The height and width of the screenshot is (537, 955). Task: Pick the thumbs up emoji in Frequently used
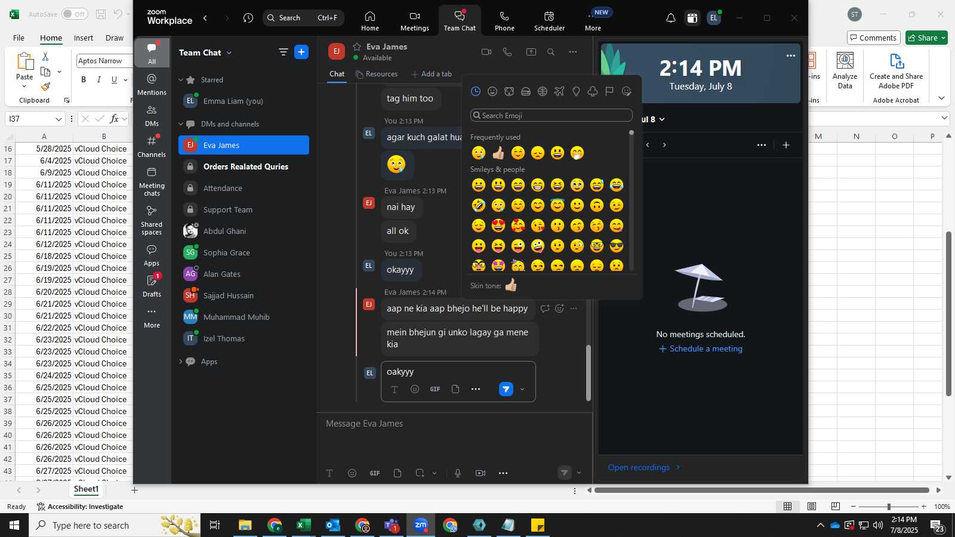pyautogui.click(x=498, y=153)
